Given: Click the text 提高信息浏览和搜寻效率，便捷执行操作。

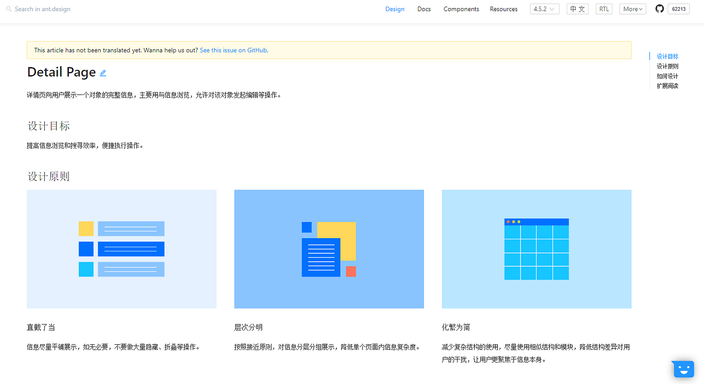Looking at the screenshot, I should 85,146.
